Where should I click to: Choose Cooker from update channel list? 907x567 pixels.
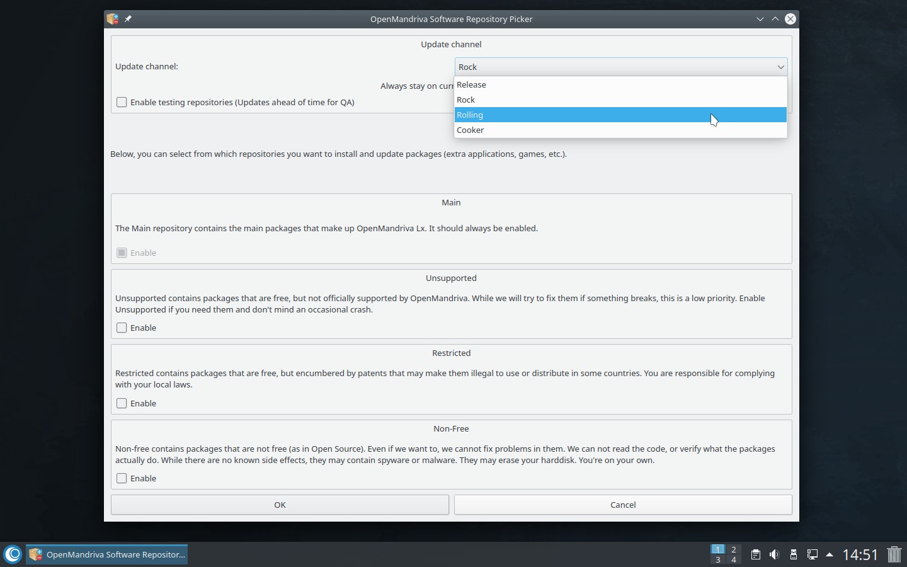click(x=621, y=130)
